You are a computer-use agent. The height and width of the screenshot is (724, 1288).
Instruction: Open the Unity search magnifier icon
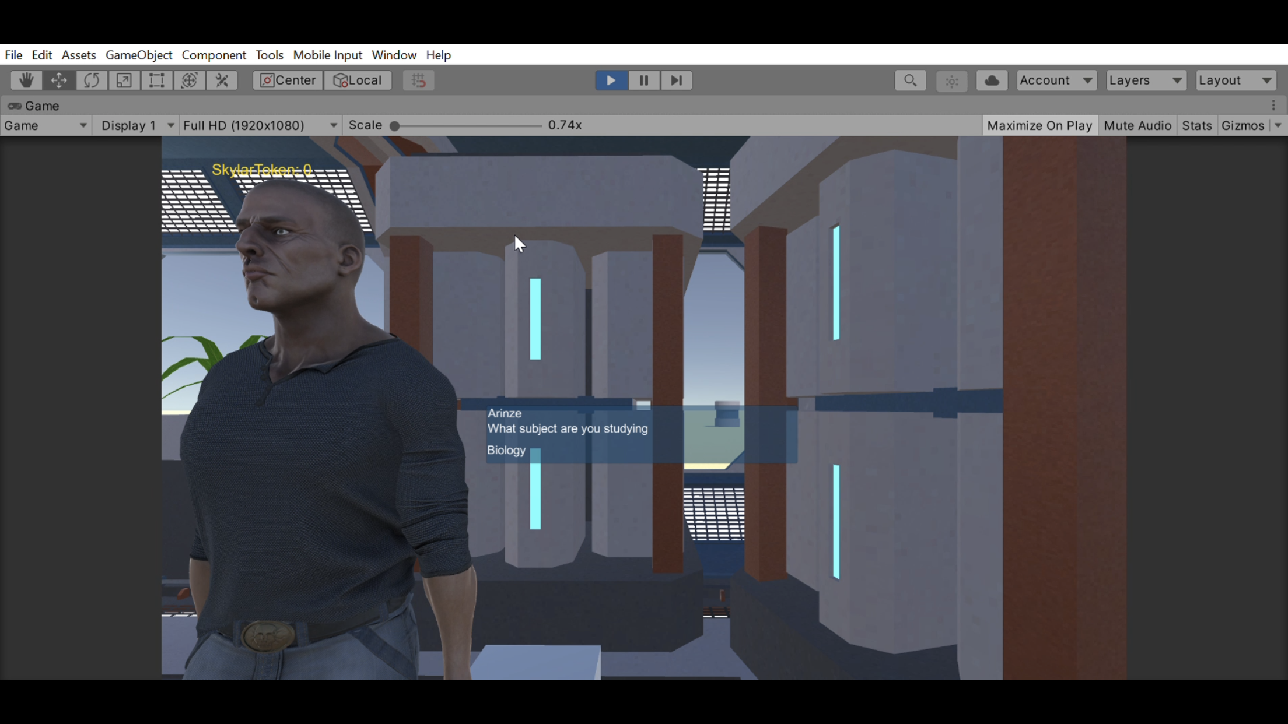(910, 80)
